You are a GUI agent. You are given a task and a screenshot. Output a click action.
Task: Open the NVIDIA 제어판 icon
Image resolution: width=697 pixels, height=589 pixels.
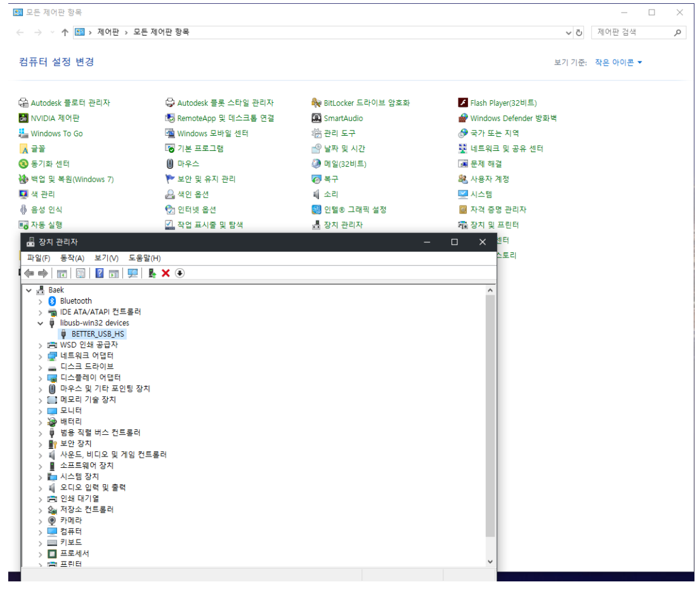pyautogui.click(x=23, y=119)
